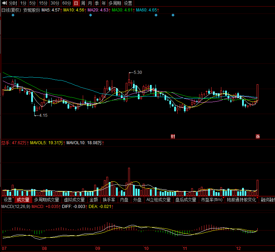Click the 财 financial marker icon

click(173, 137)
